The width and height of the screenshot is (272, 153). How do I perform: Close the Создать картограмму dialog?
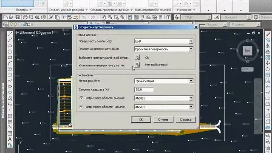(196, 27)
